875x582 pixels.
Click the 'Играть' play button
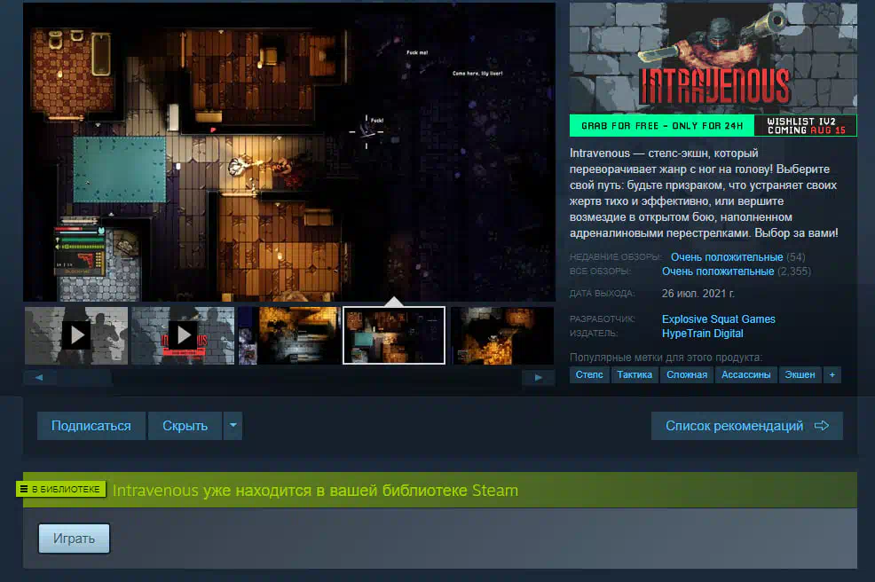[x=75, y=539]
